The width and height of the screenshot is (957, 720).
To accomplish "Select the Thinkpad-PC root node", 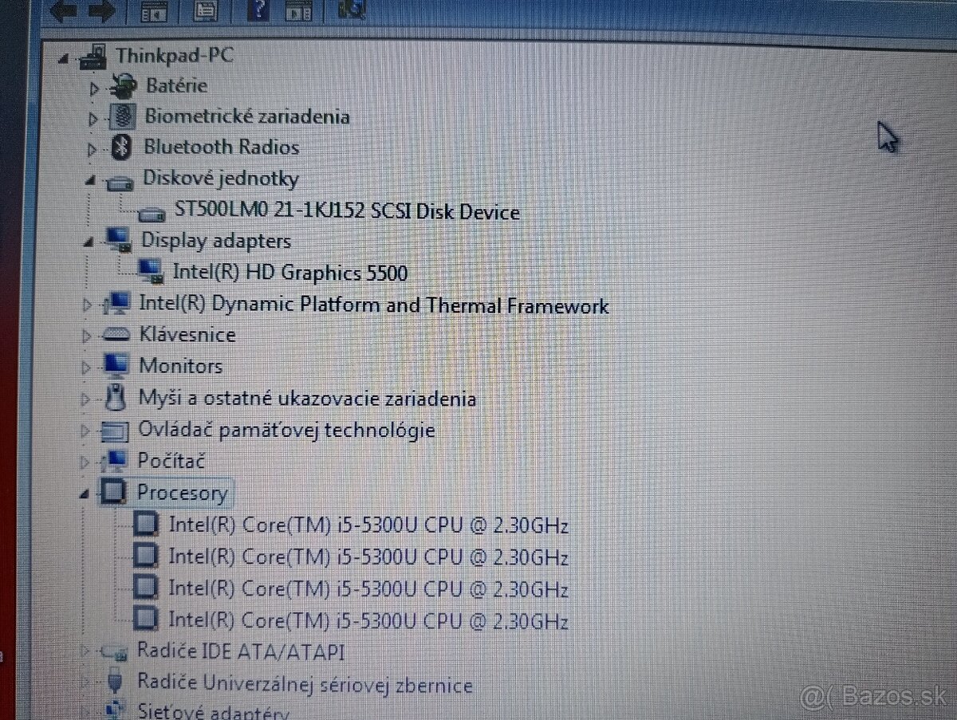I will click(x=175, y=55).
